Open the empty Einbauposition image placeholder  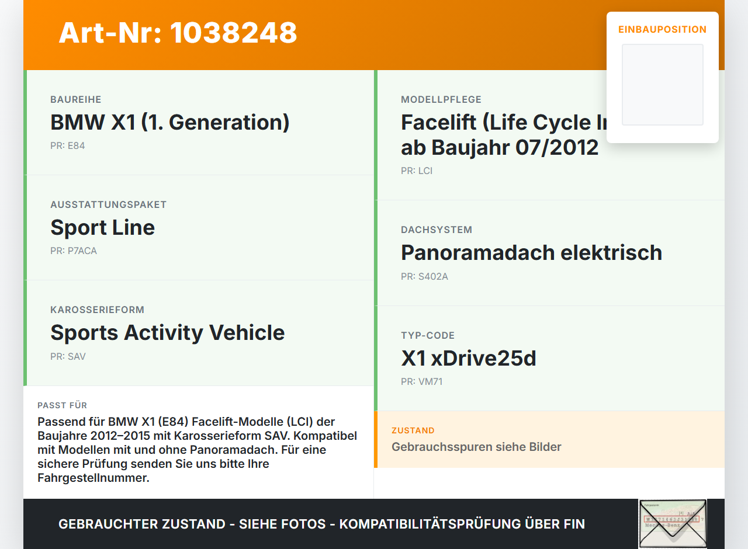point(663,85)
